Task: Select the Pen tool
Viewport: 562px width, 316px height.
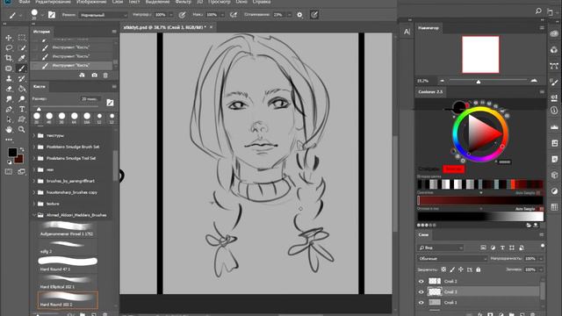Action: (x=9, y=109)
